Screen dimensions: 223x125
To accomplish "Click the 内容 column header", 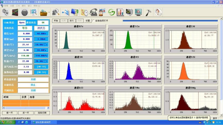I will (39, 97).
